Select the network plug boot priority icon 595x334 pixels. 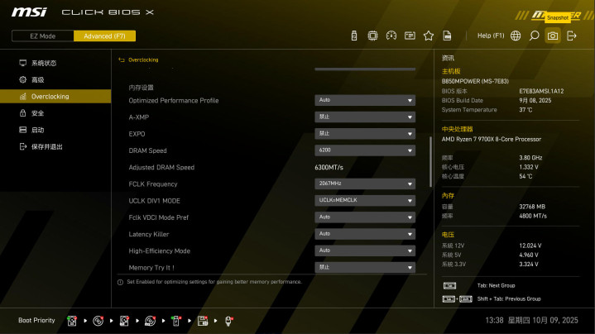click(x=228, y=321)
